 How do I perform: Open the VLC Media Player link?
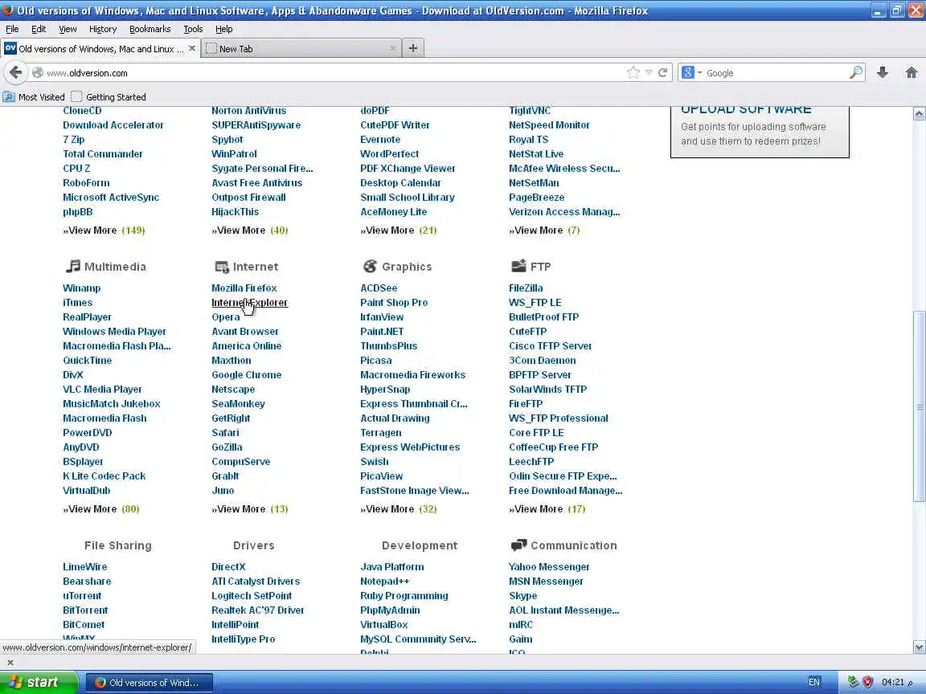point(102,389)
